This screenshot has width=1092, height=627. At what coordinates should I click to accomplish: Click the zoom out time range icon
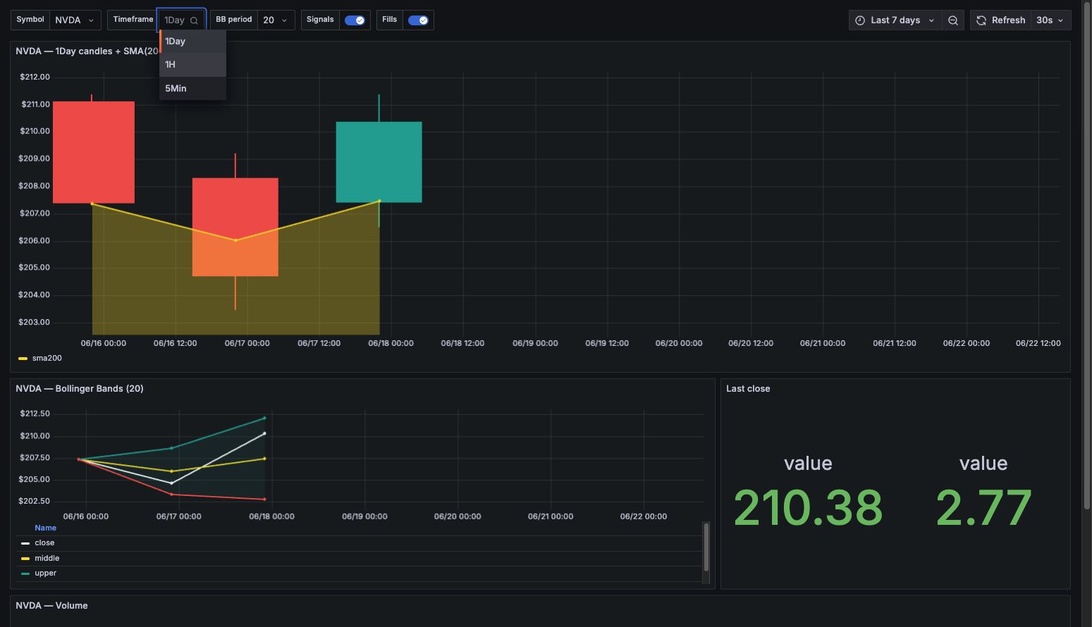(953, 20)
